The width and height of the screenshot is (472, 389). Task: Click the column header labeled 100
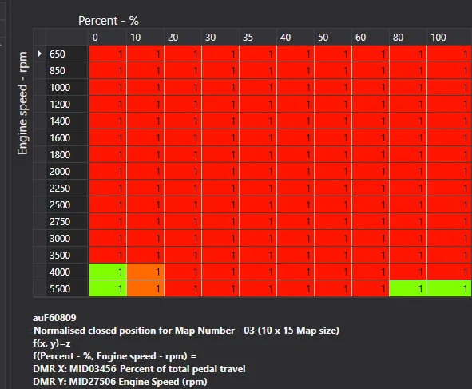[450, 38]
